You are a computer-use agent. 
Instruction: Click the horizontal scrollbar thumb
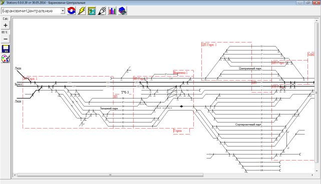[x=110, y=175]
